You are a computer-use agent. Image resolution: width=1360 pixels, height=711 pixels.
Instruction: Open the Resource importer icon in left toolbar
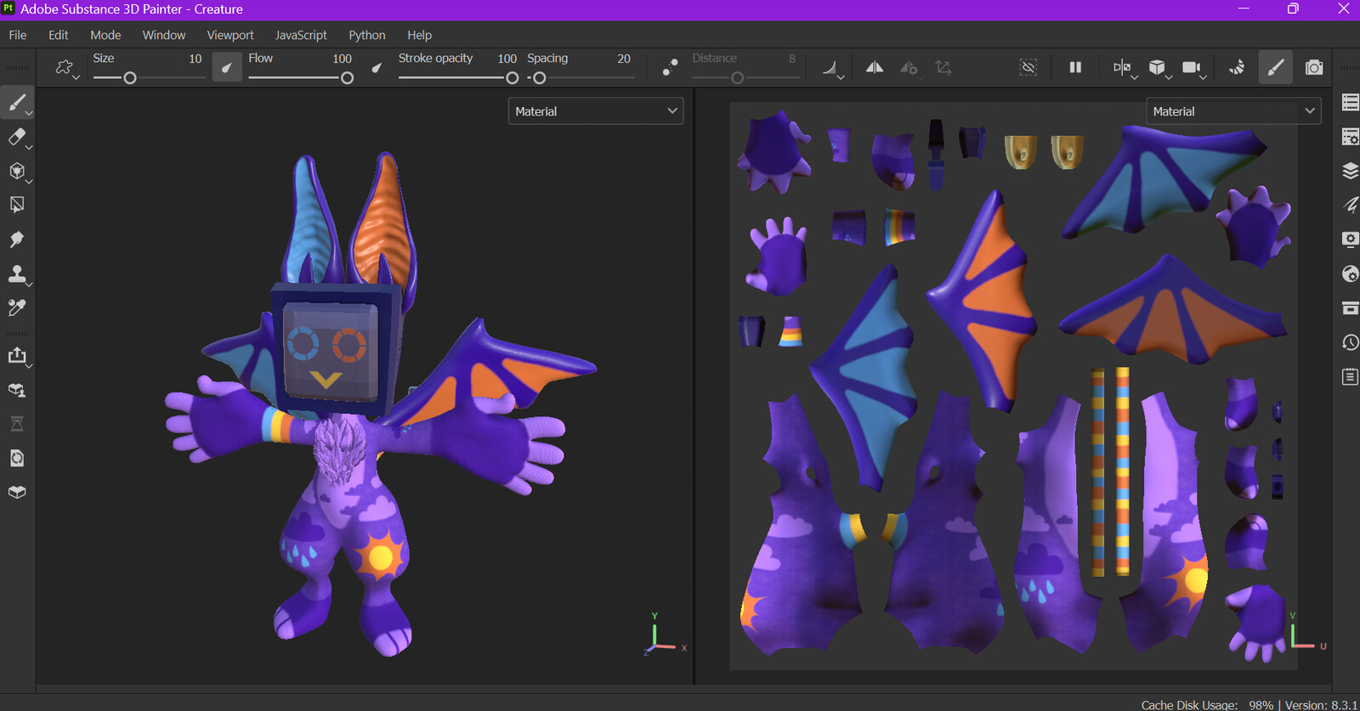(17, 390)
